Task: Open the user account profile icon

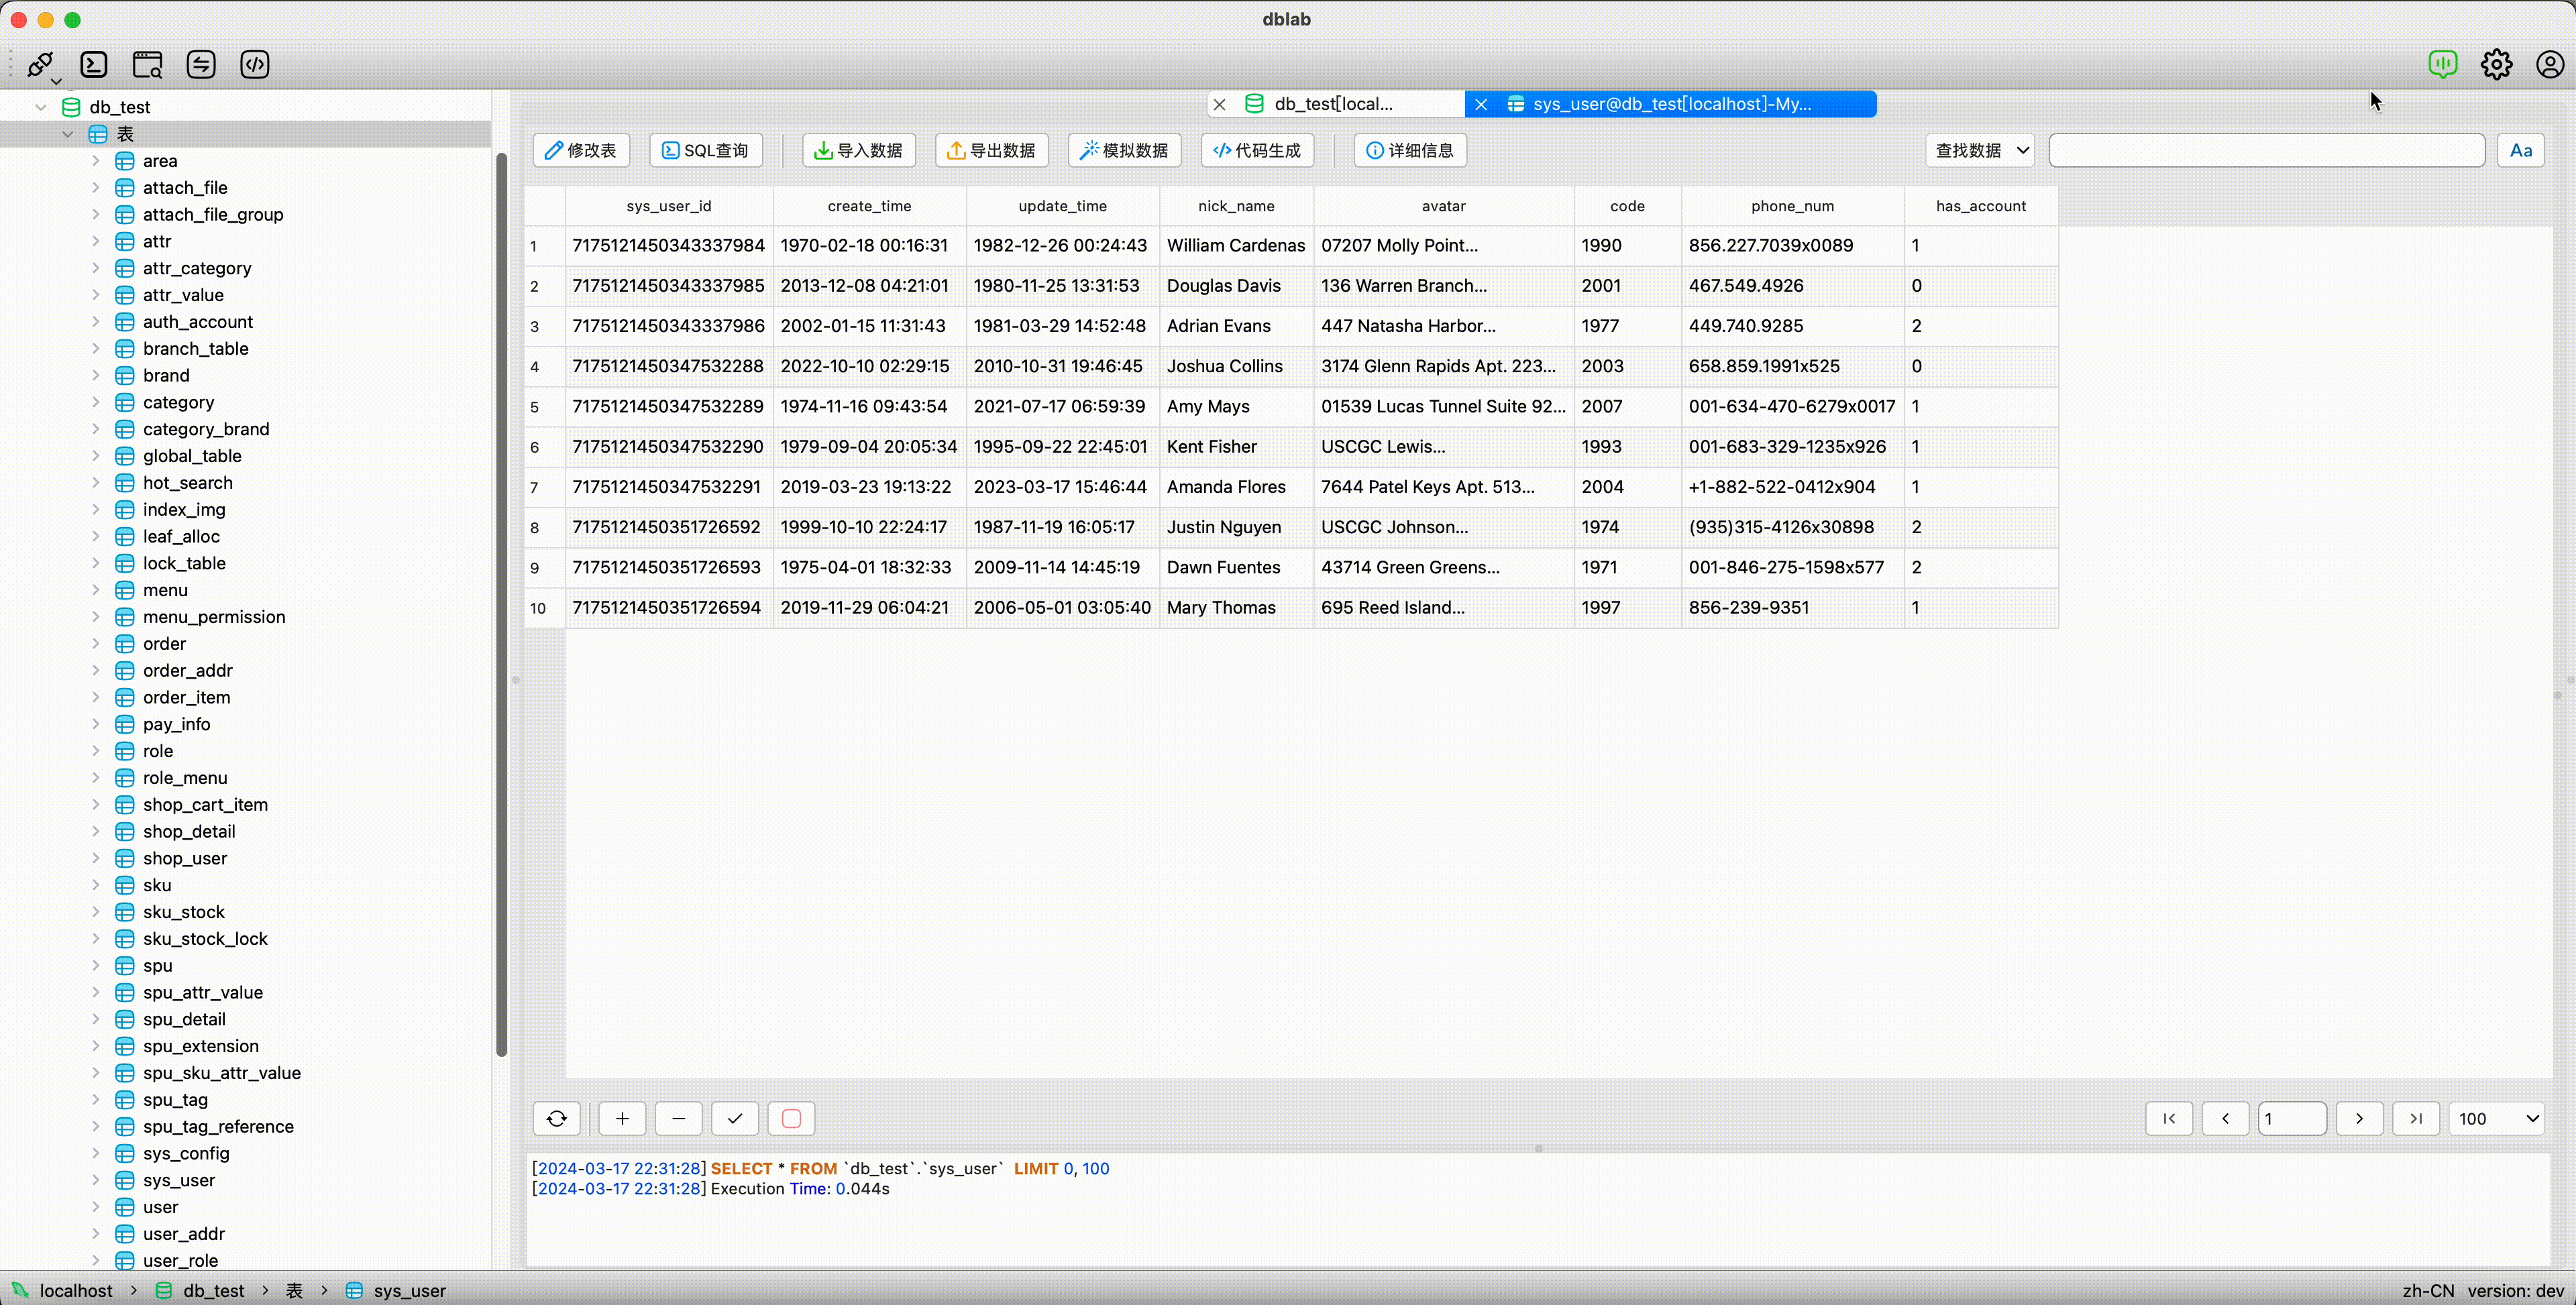Action: pos(2550,65)
